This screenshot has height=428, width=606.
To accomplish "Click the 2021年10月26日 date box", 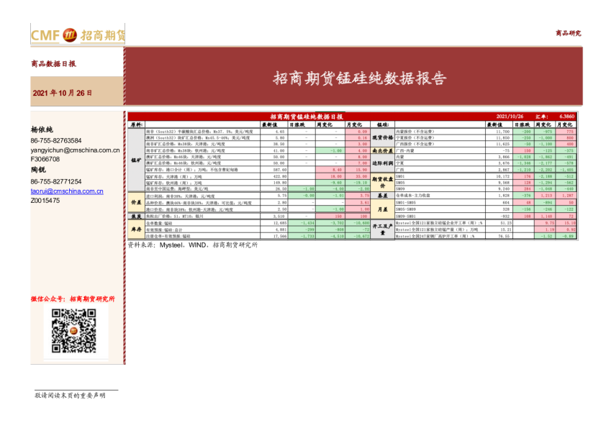I will (x=63, y=94).
